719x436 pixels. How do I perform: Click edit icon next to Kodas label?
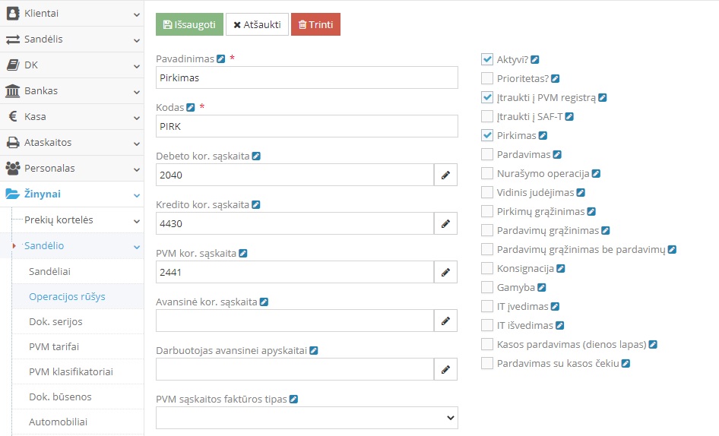[191, 107]
